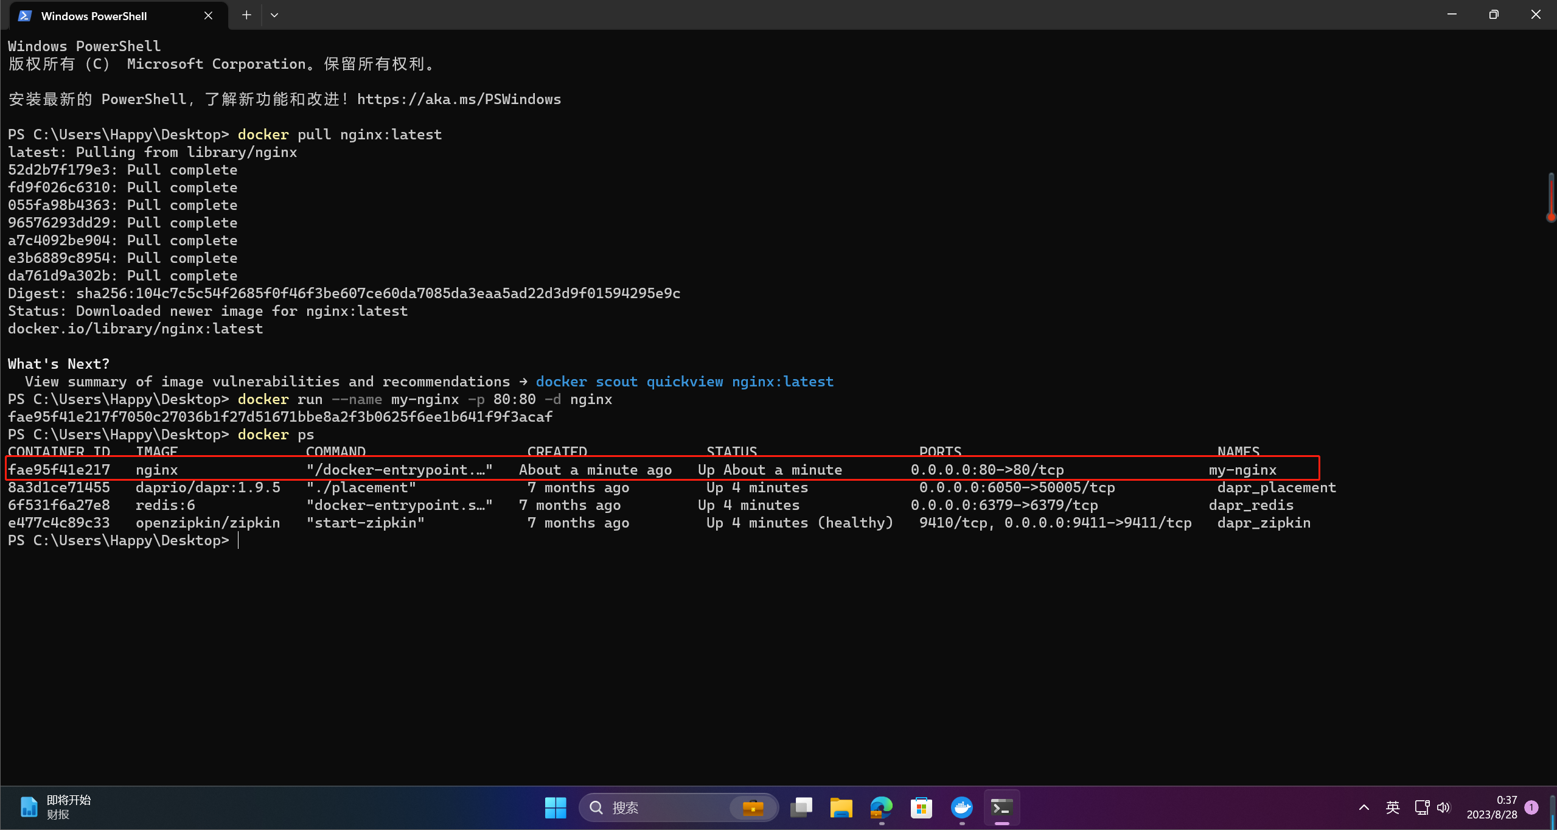
Task: Click the container name dapr_placement
Action: 1277,487
